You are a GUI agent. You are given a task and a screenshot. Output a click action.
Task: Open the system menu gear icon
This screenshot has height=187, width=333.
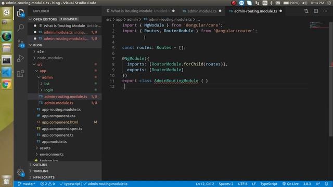(329, 3)
